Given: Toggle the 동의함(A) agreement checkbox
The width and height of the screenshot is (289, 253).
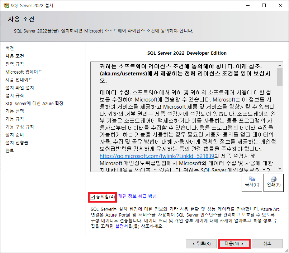Looking at the screenshot, I should click(x=93, y=197).
